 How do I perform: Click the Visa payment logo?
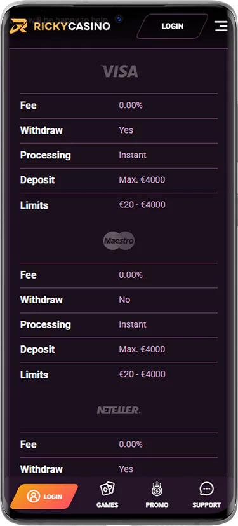(119, 71)
